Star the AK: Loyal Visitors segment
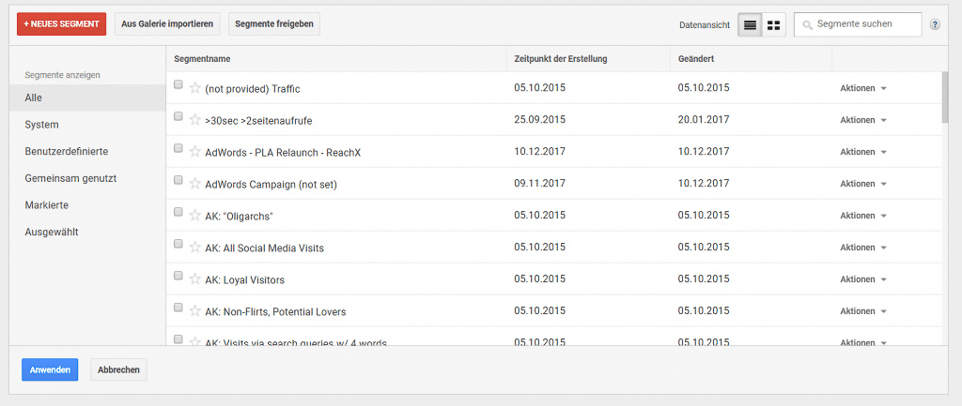 point(195,279)
